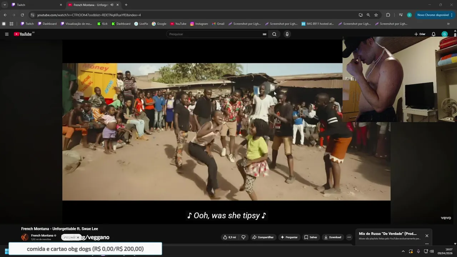Reload the current page
This screenshot has height=257, width=457.
[x=22, y=15]
